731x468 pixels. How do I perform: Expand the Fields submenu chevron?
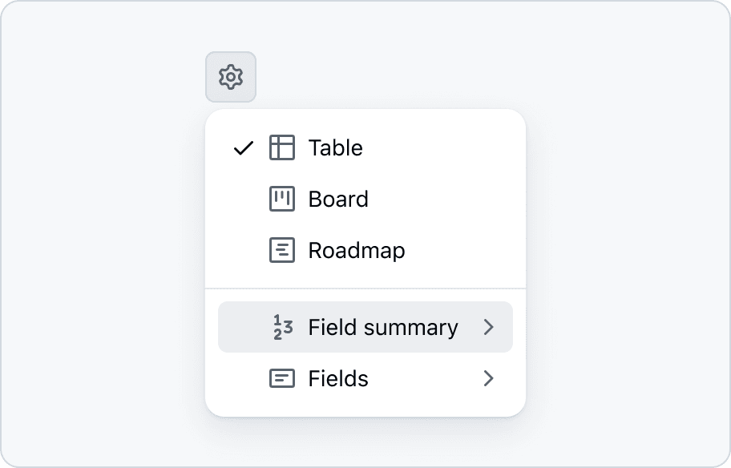(489, 378)
